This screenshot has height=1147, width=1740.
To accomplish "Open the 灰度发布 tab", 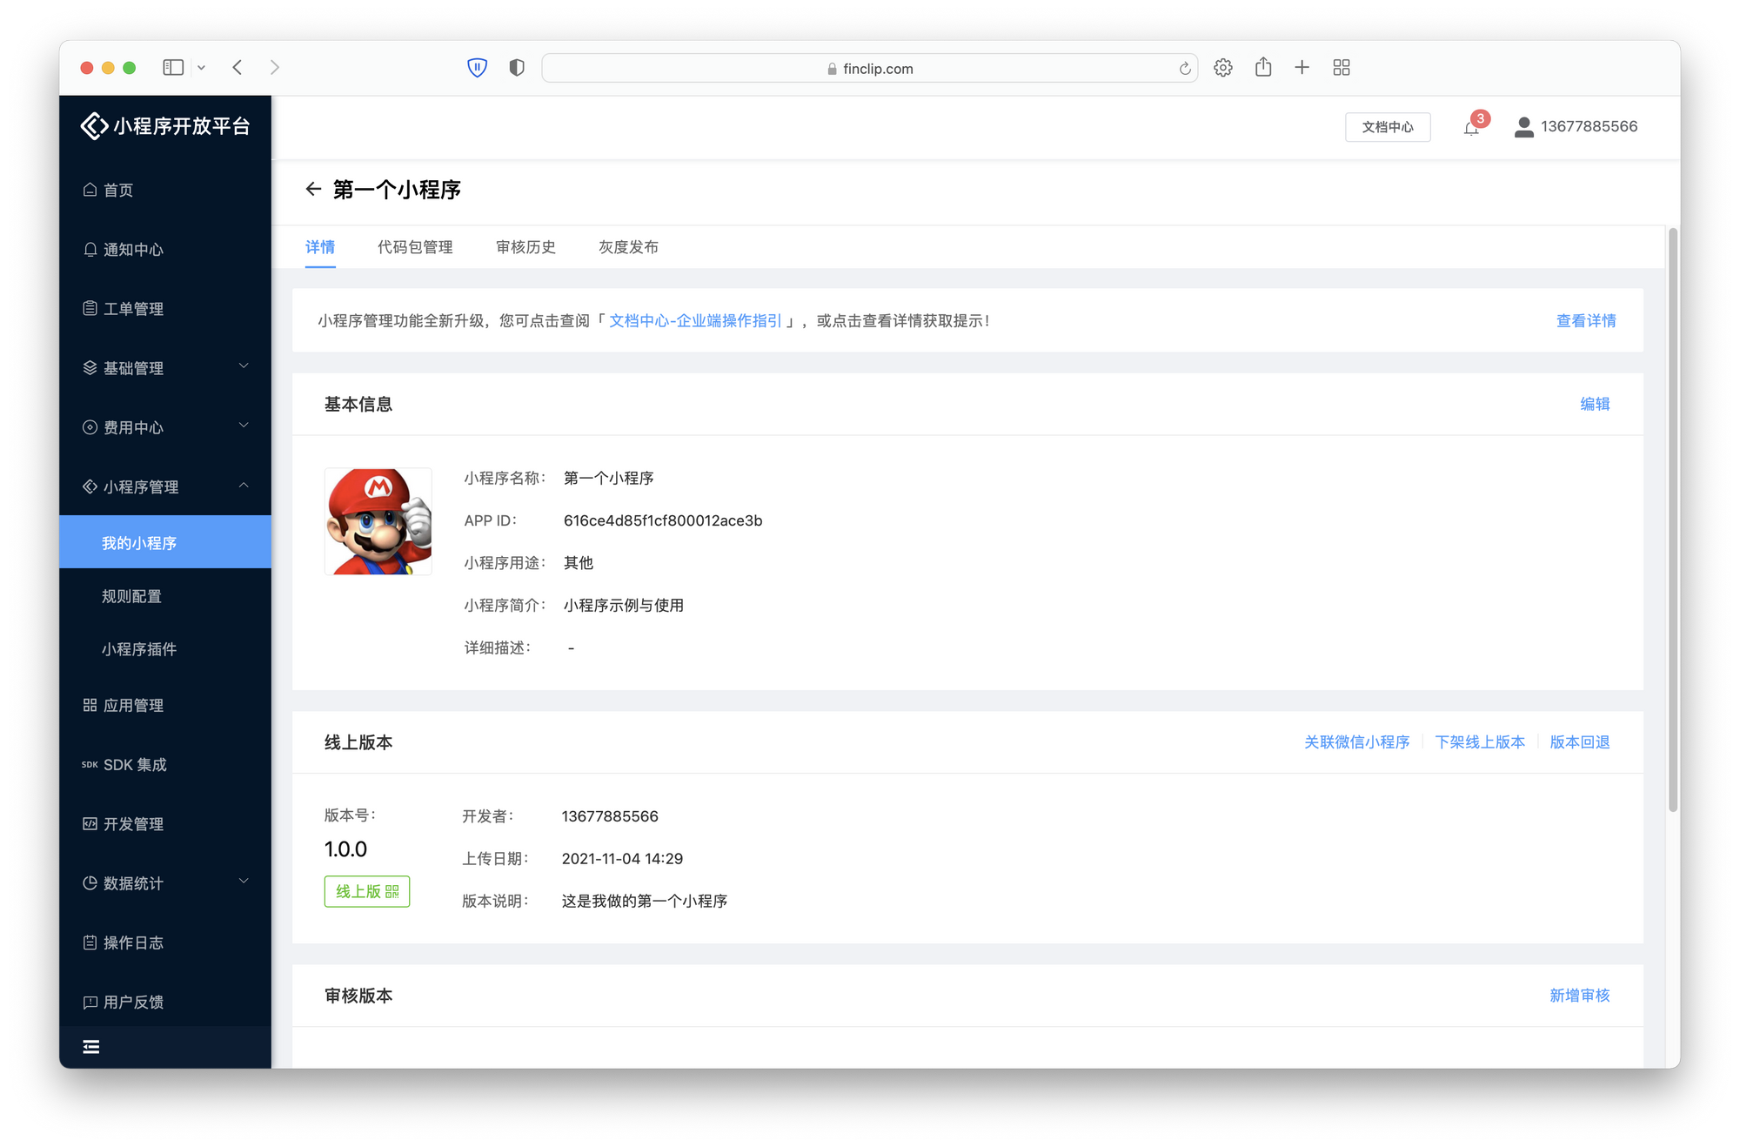I will pyautogui.click(x=628, y=247).
